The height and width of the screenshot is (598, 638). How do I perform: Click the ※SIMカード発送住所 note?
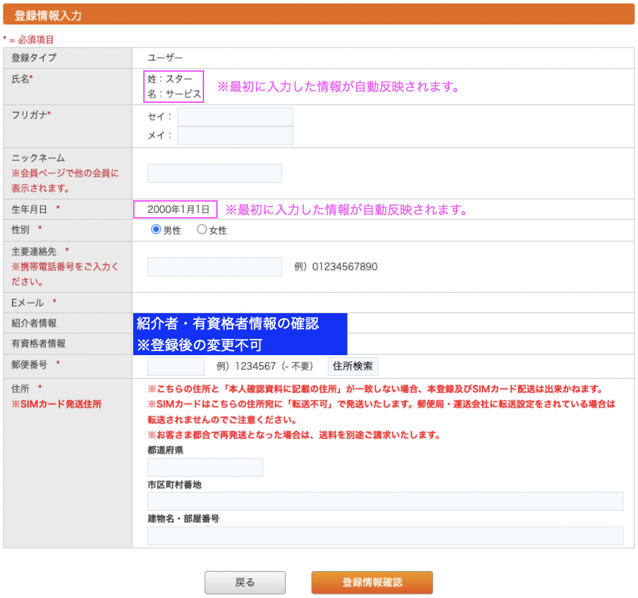click(57, 404)
